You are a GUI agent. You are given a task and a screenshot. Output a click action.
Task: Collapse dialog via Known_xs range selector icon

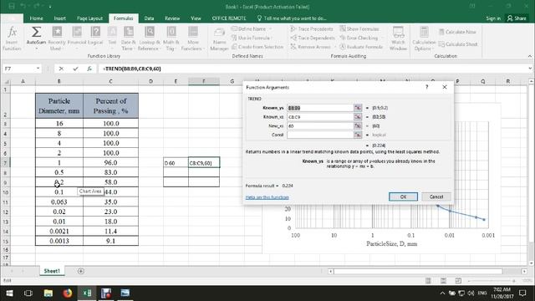tap(358, 117)
